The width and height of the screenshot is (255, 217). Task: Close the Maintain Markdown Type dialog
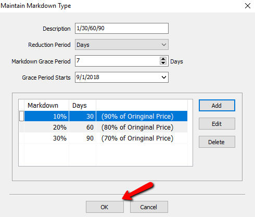(x=248, y=6)
